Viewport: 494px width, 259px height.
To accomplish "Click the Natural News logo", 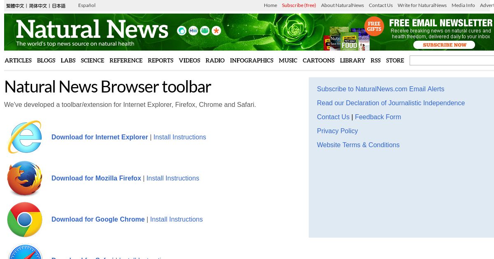I will click(92, 30).
